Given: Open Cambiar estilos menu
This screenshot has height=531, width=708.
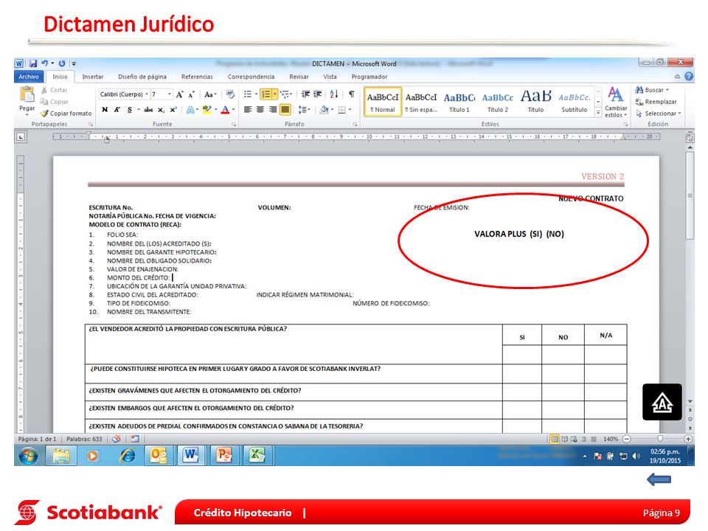Looking at the screenshot, I should point(615,102).
